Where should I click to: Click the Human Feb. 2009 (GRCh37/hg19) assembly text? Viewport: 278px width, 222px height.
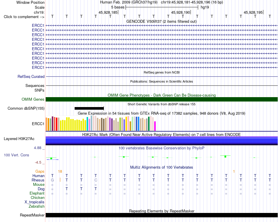(x=129, y=2)
